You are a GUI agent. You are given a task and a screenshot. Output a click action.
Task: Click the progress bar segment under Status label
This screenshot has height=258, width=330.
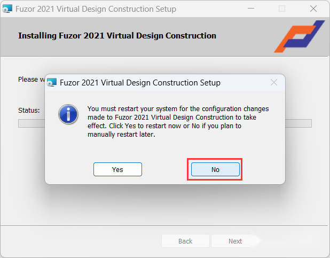(32, 123)
